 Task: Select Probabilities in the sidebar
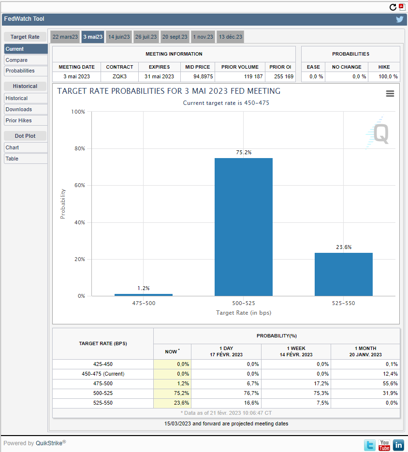click(26, 71)
